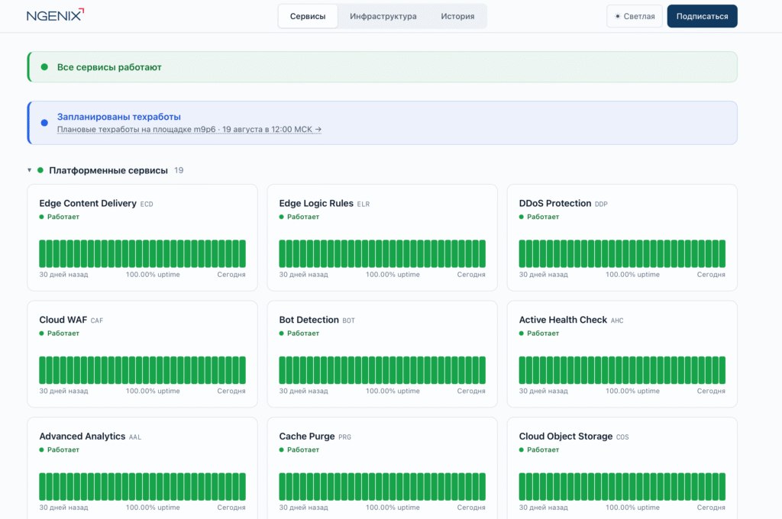
Task: Open the История tab
Action: (457, 17)
